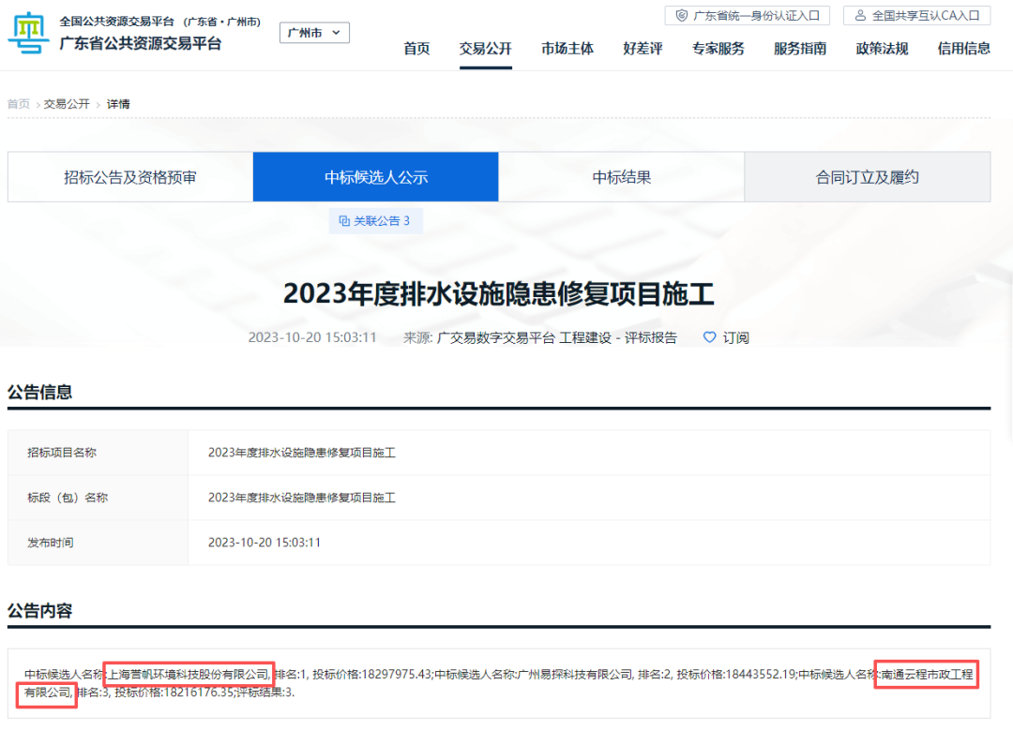Open the 专家服务 navigation item
The height and width of the screenshot is (730, 1013).
click(718, 49)
